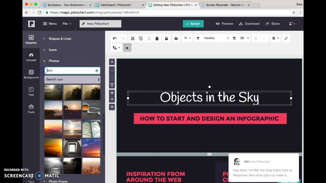Click the clone block icon
Image resolution: width=326 pixels, height=183 pixels.
(112, 93)
